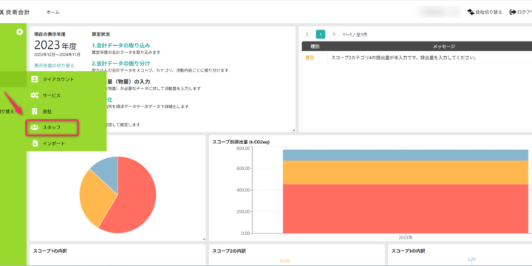Click the Import (インポート) file icon

click(x=35, y=143)
